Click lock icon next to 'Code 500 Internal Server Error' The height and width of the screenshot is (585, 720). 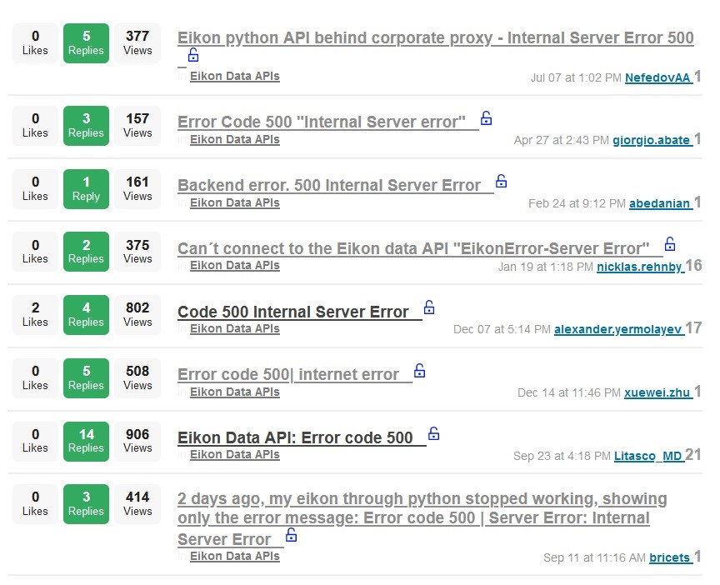(x=429, y=307)
